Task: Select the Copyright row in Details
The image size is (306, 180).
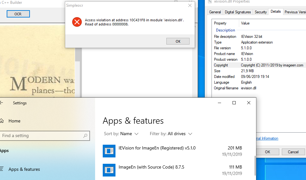Action: pyautogui.click(x=260, y=65)
